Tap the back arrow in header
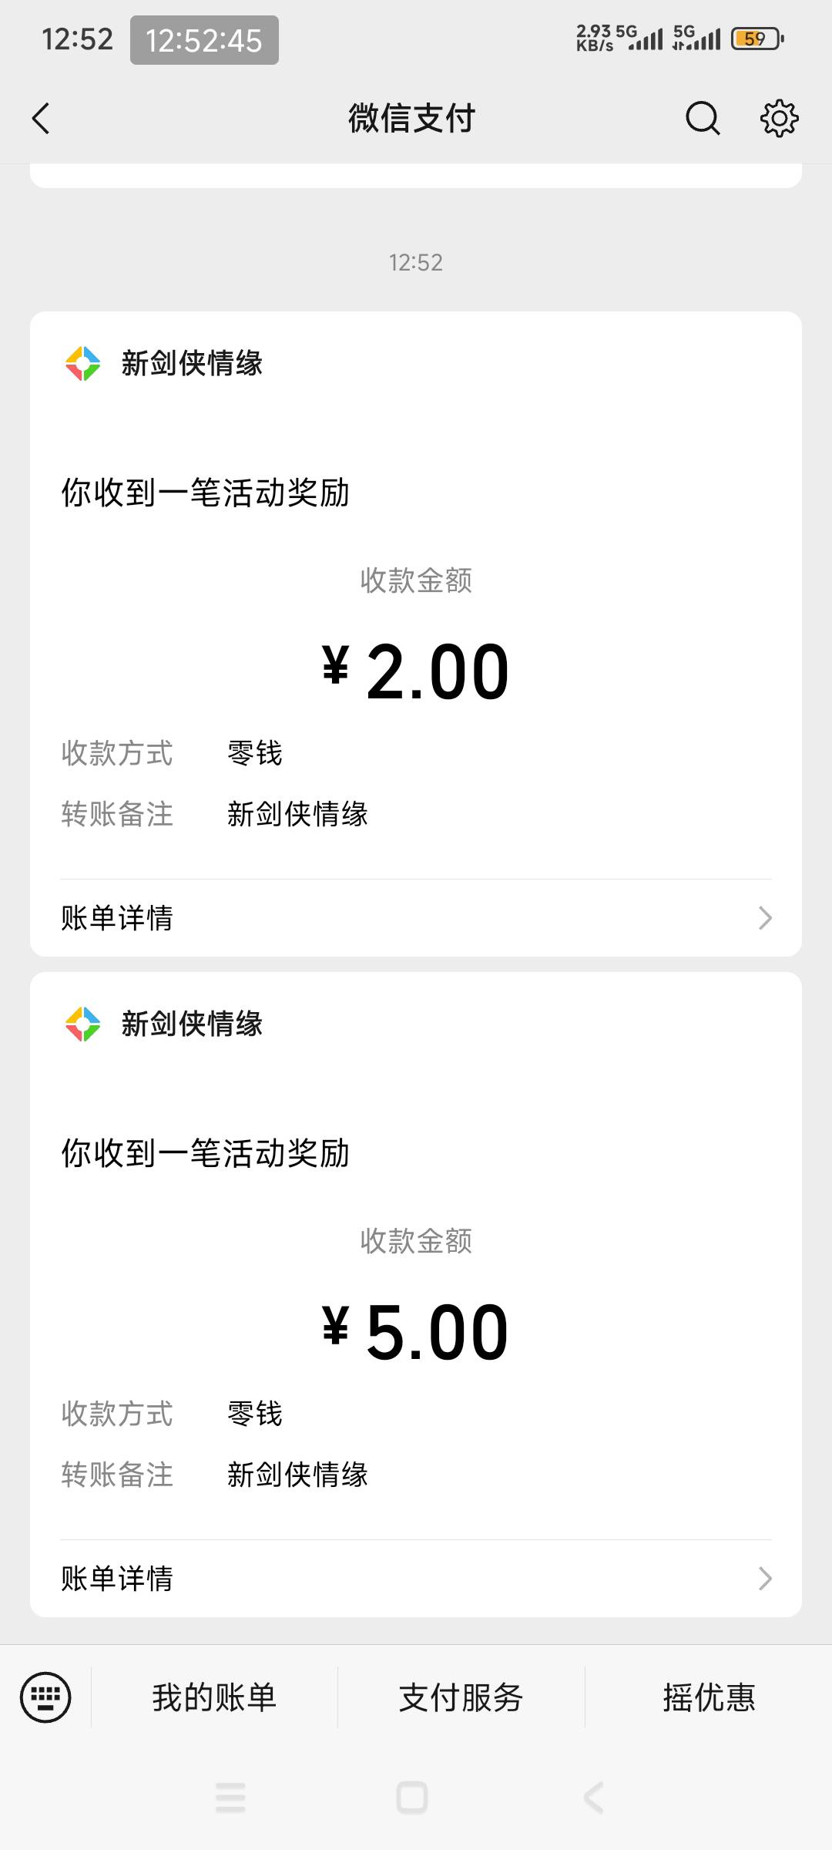The image size is (832, 1850). click(x=42, y=119)
